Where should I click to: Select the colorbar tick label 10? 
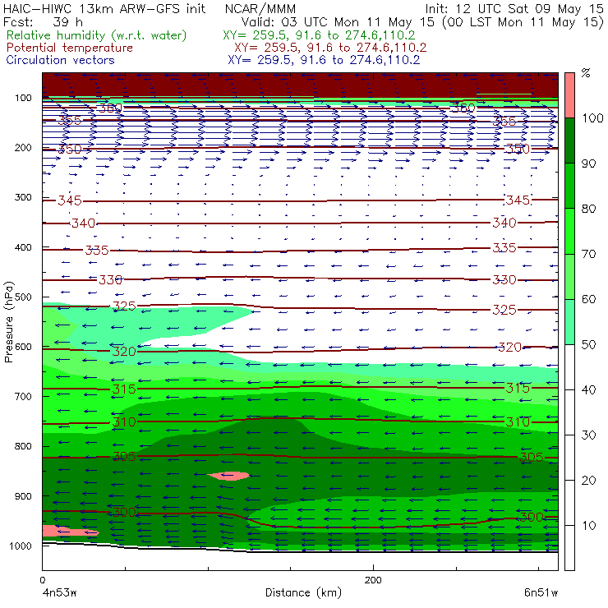(x=589, y=526)
